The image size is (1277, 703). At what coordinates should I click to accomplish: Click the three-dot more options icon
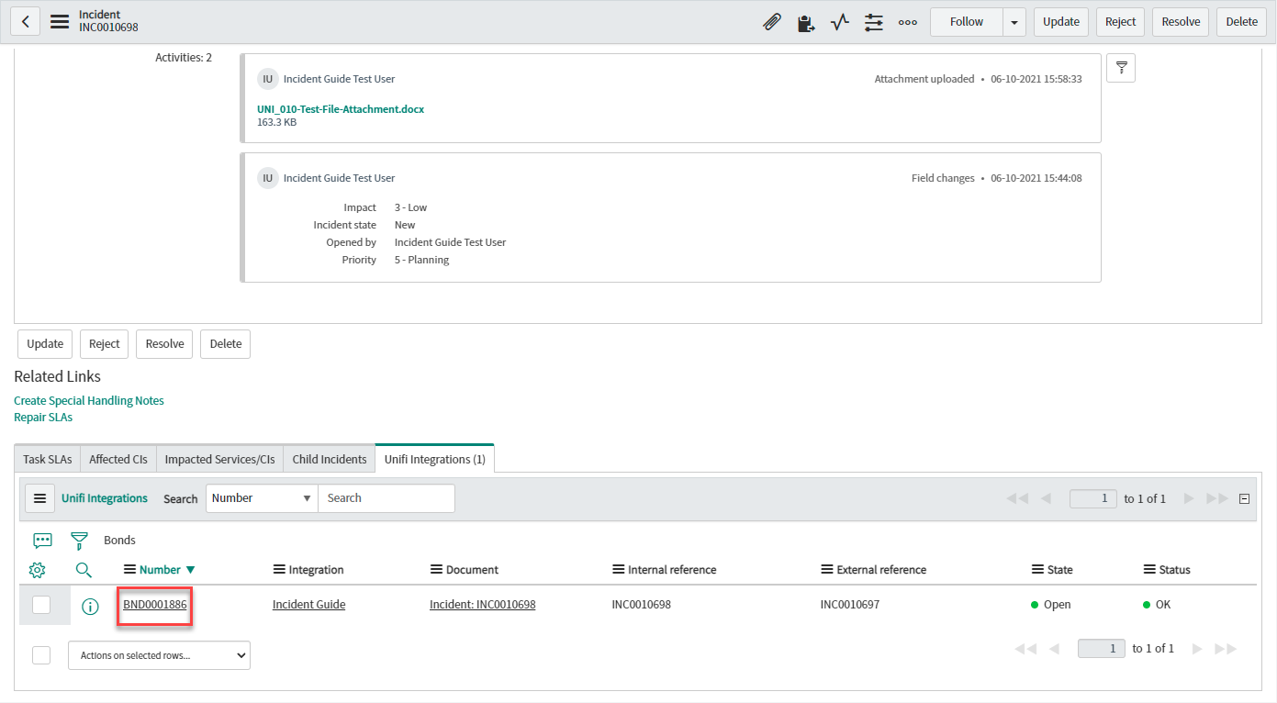click(908, 22)
